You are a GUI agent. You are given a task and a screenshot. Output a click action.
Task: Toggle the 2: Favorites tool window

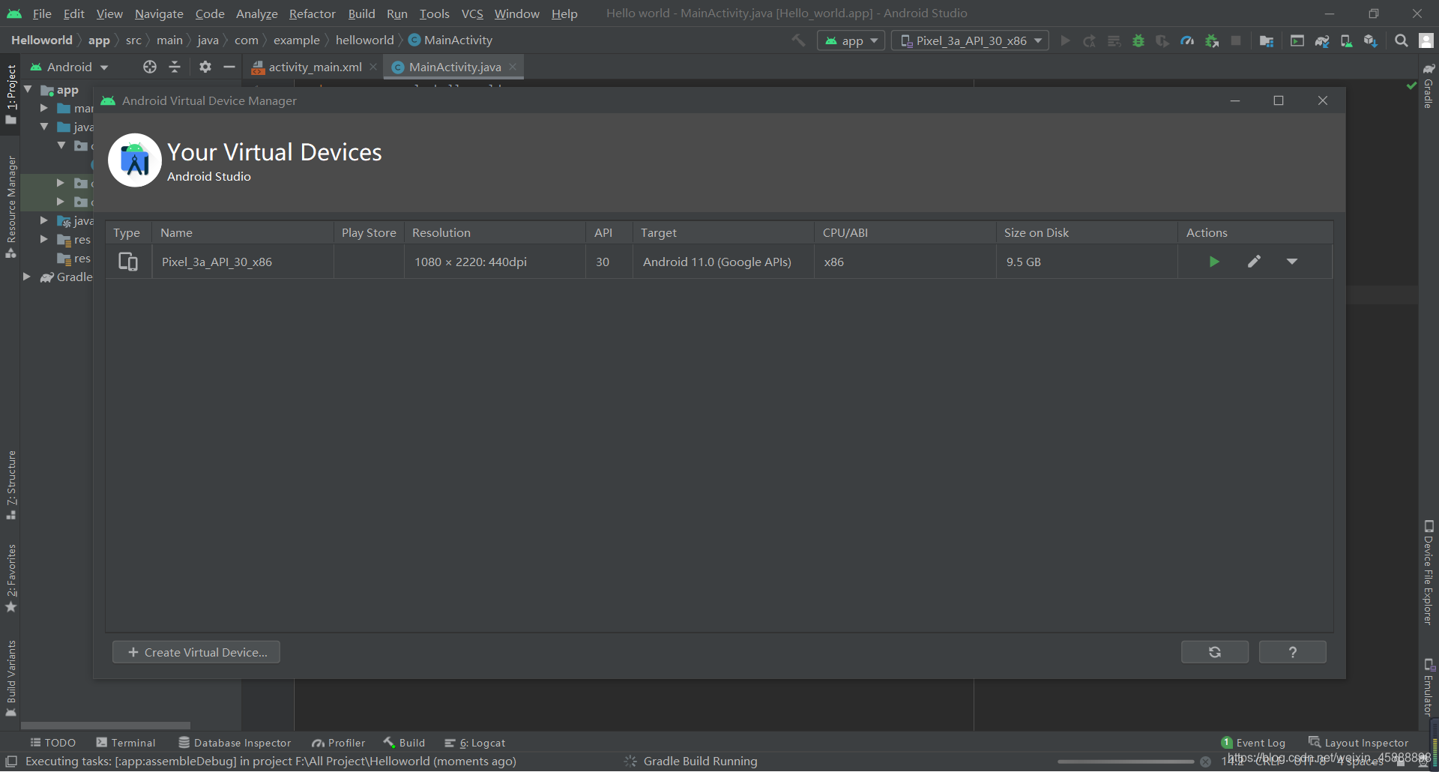coord(10,578)
